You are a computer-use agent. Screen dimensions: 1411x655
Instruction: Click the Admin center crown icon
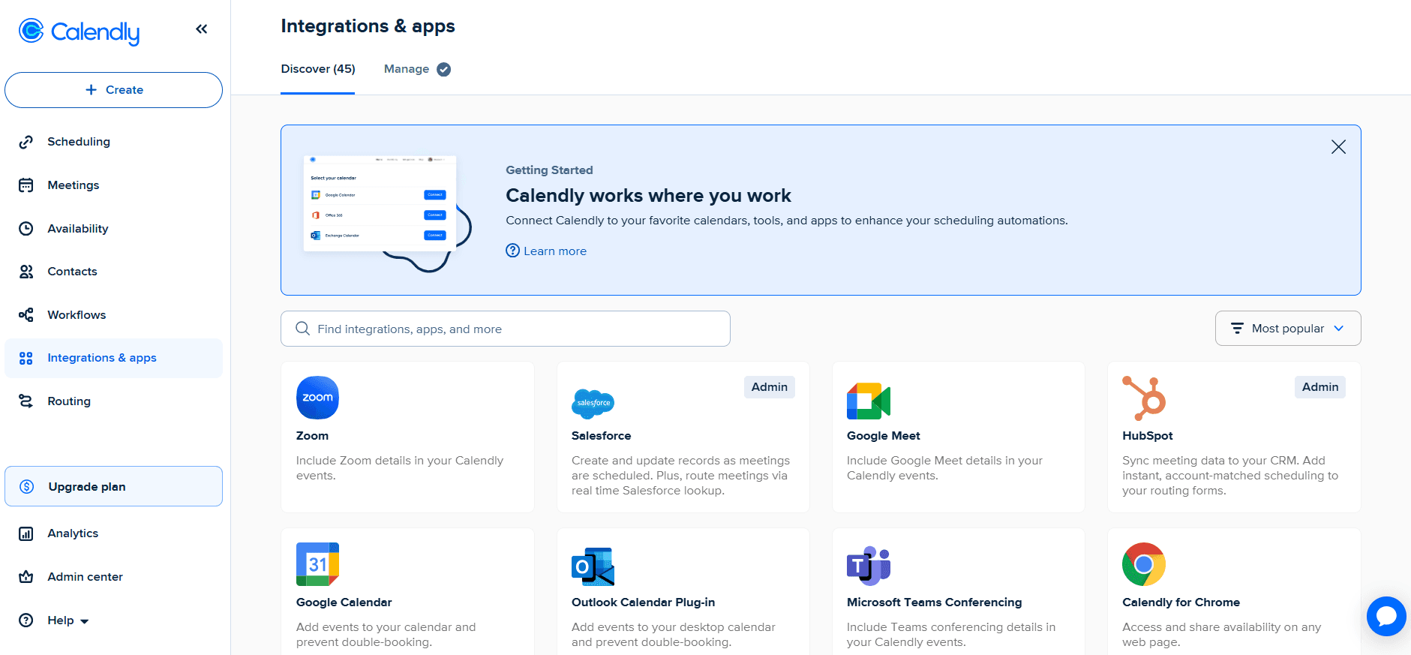(26, 577)
